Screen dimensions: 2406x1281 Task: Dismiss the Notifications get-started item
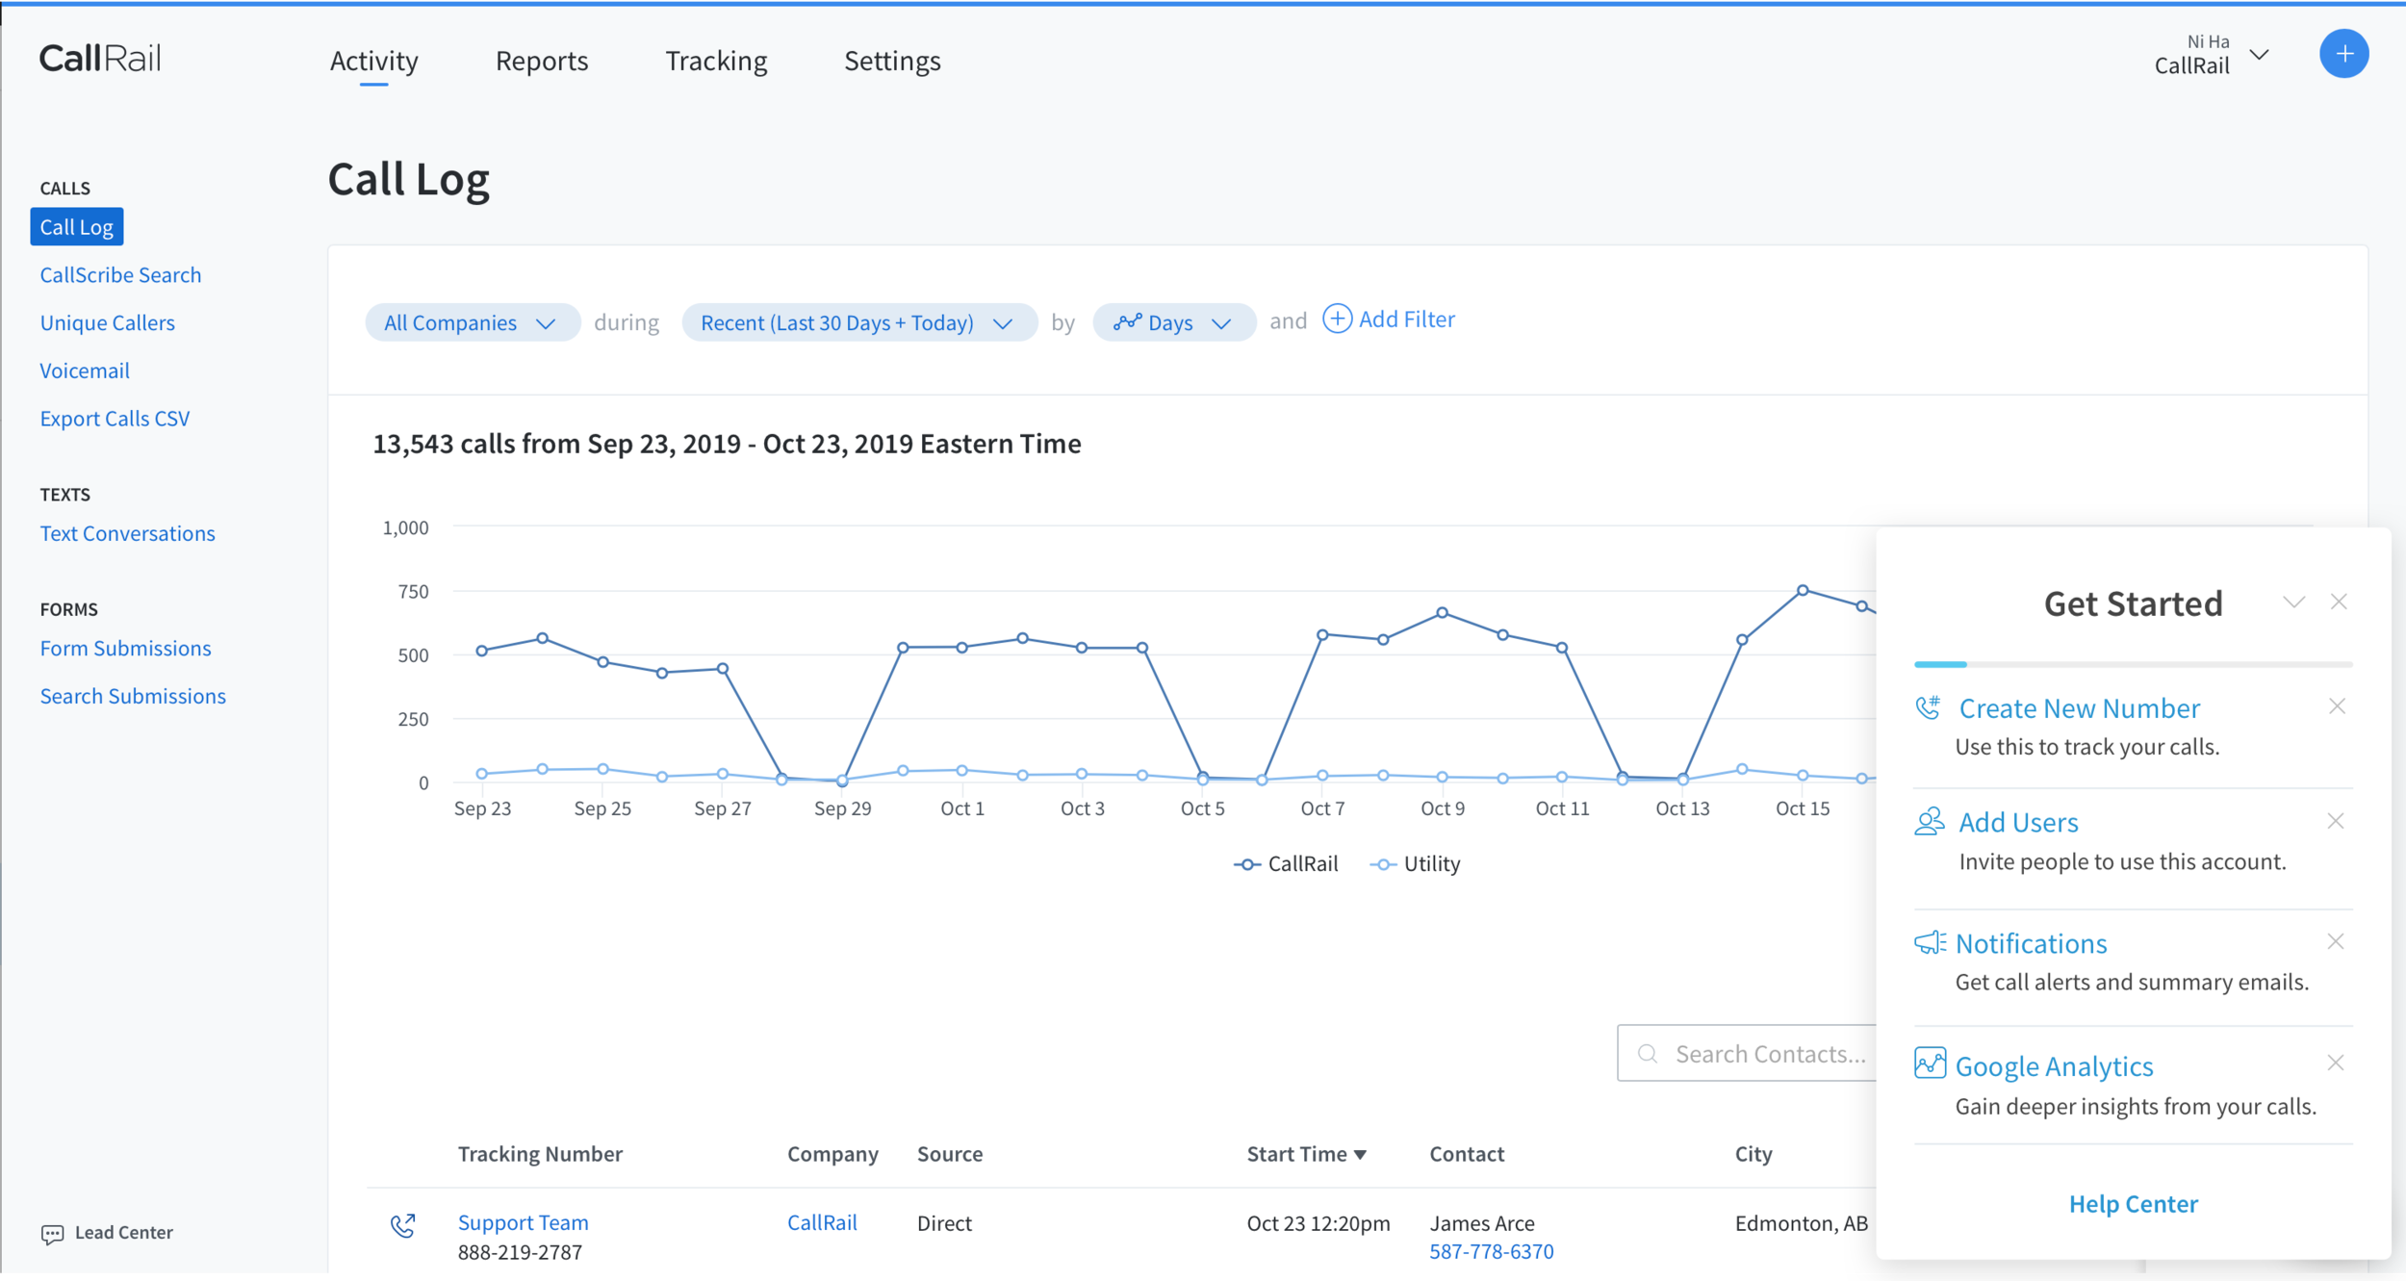tap(2336, 942)
